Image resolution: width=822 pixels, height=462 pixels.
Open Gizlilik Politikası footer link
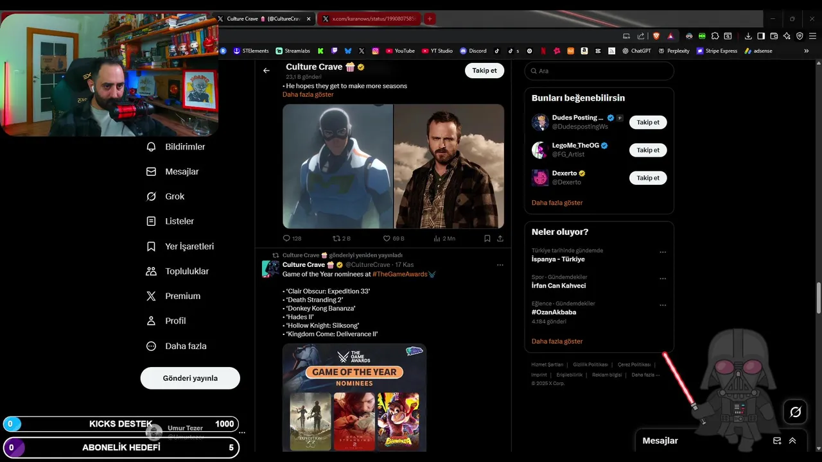coord(590,364)
